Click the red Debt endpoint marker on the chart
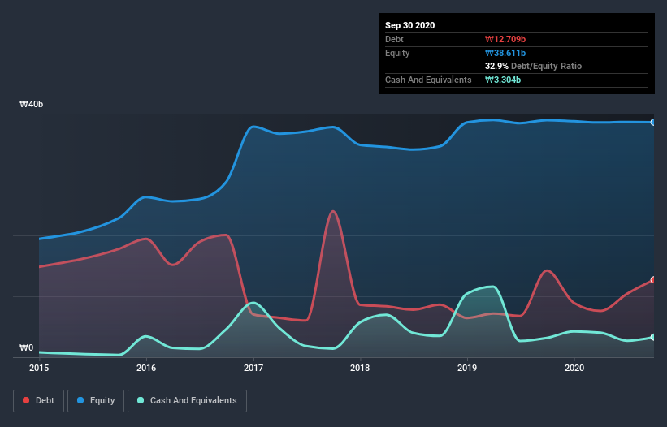 [653, 279]
